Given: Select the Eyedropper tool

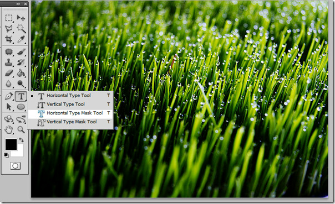Looking at the screenshot, I should click(x=21, y=39).
